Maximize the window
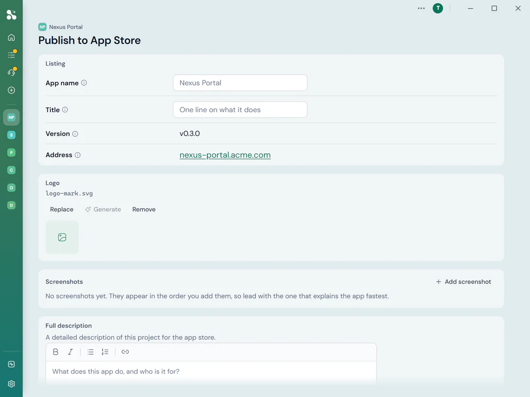The image size is (530, 397). (x=494, y=8)
